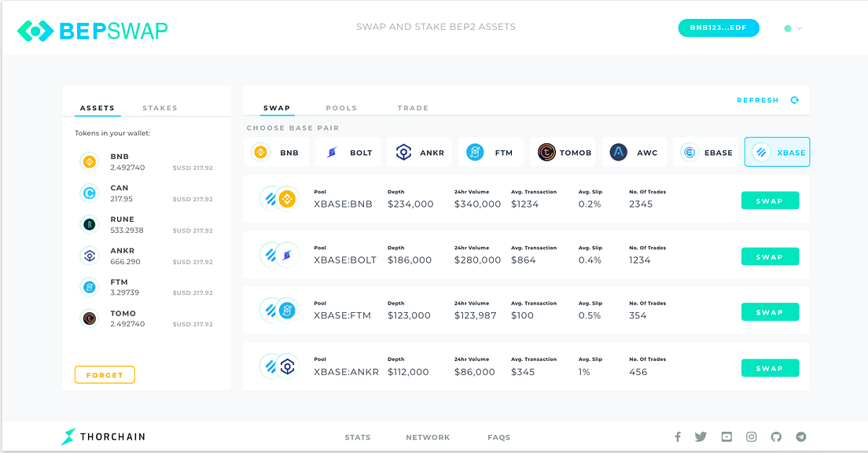868x453 pixels.
Task: Open the Instagram icon in footer
Action: (x=751, y=437)
